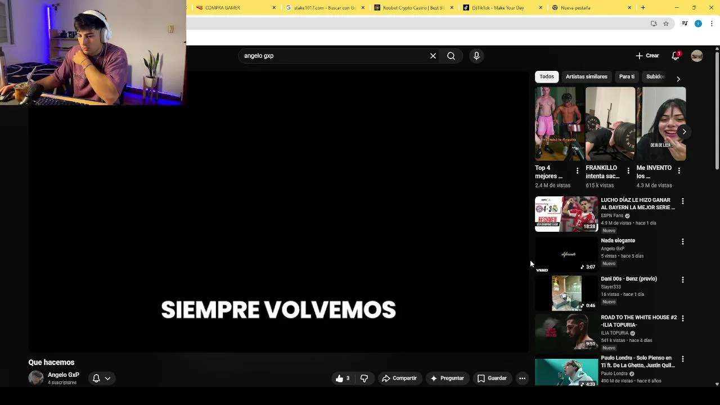Screen dimensions: 720x405
Task: Open the 'FRANKILLO intenta sac...' short thumbnail
Action: (610, 124)
